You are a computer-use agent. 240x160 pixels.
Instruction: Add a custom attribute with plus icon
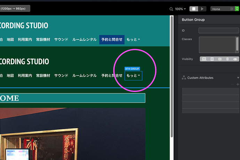pos(238,84)
